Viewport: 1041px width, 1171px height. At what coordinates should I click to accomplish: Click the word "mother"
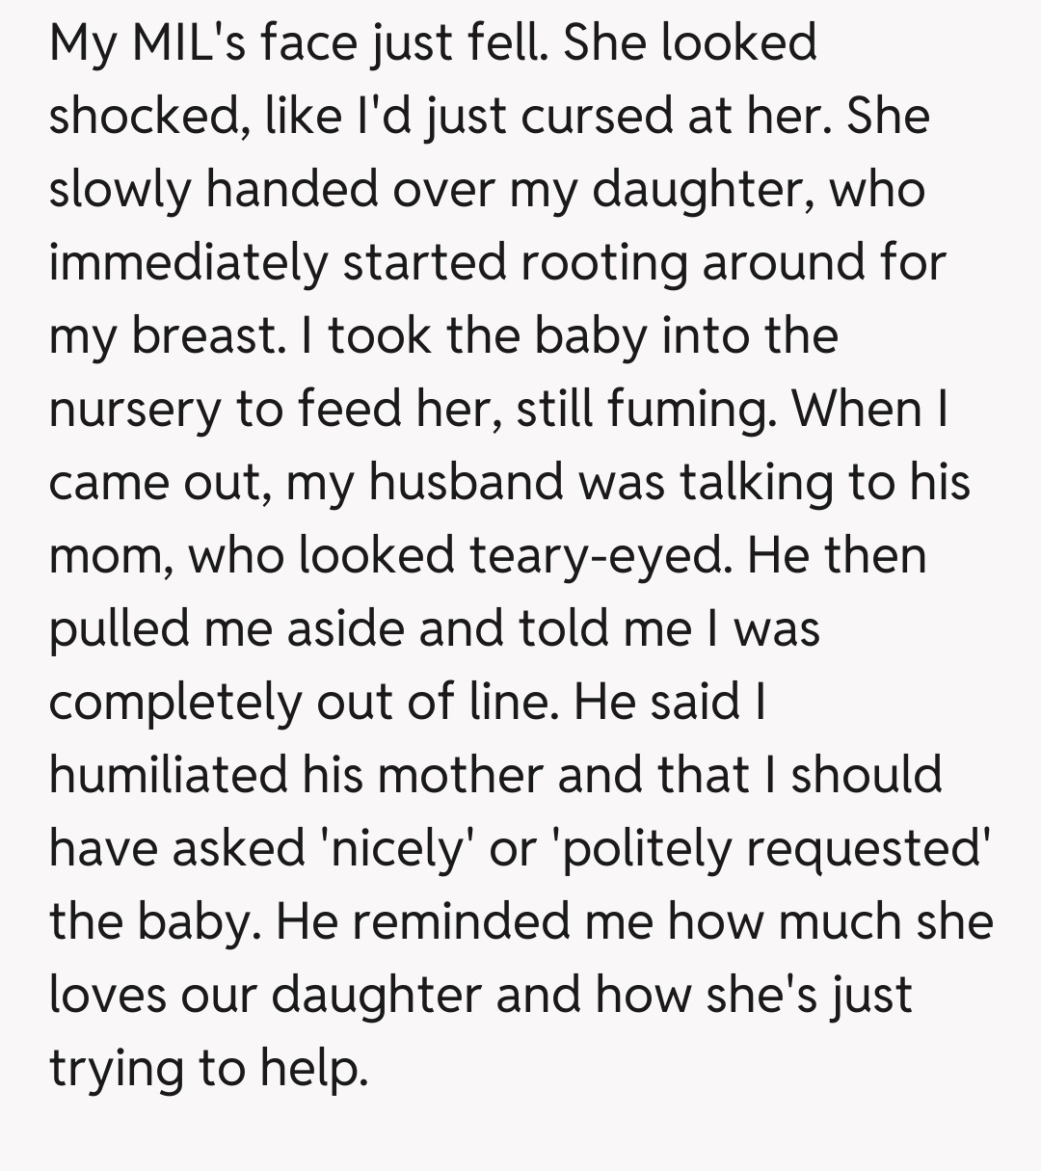click(x=461, y=775)
